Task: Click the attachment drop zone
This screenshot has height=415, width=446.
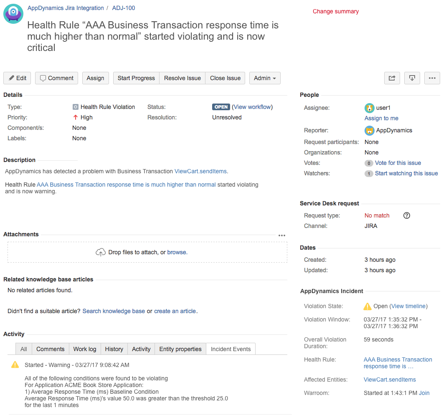Action: click(x=147, y=252)
